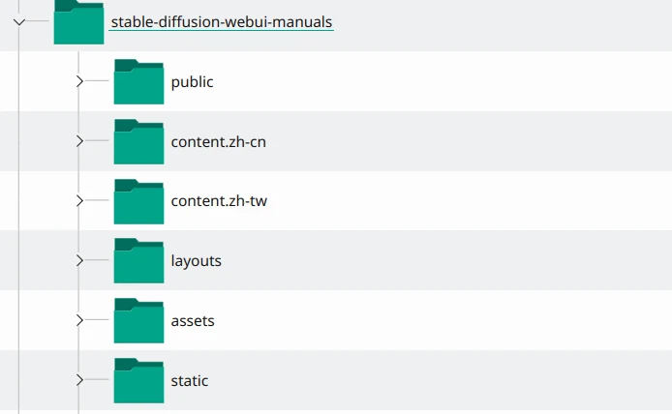Click the content.zh-cn folder icon
The width and height of the screenshot is (672, 414).
138,142
